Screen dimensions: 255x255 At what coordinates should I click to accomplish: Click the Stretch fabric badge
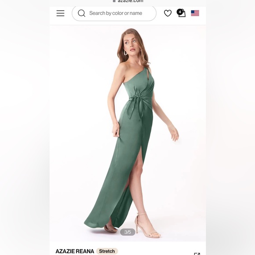point(107,251)
